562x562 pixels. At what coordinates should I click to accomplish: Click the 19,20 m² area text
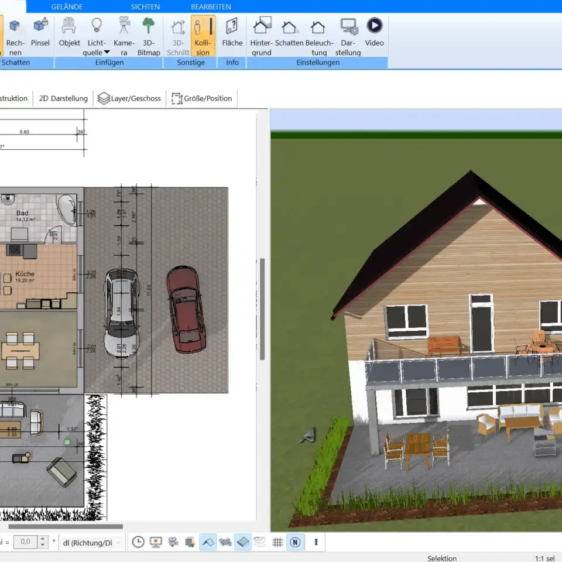[x=25, y=280]
